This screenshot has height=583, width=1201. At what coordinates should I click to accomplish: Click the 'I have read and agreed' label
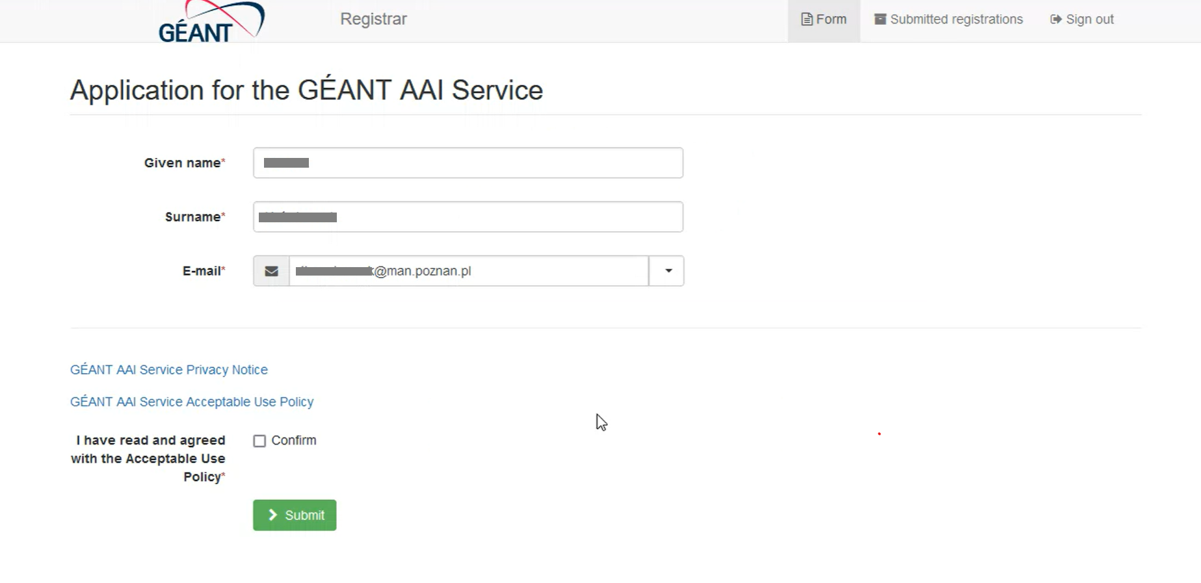148,459
